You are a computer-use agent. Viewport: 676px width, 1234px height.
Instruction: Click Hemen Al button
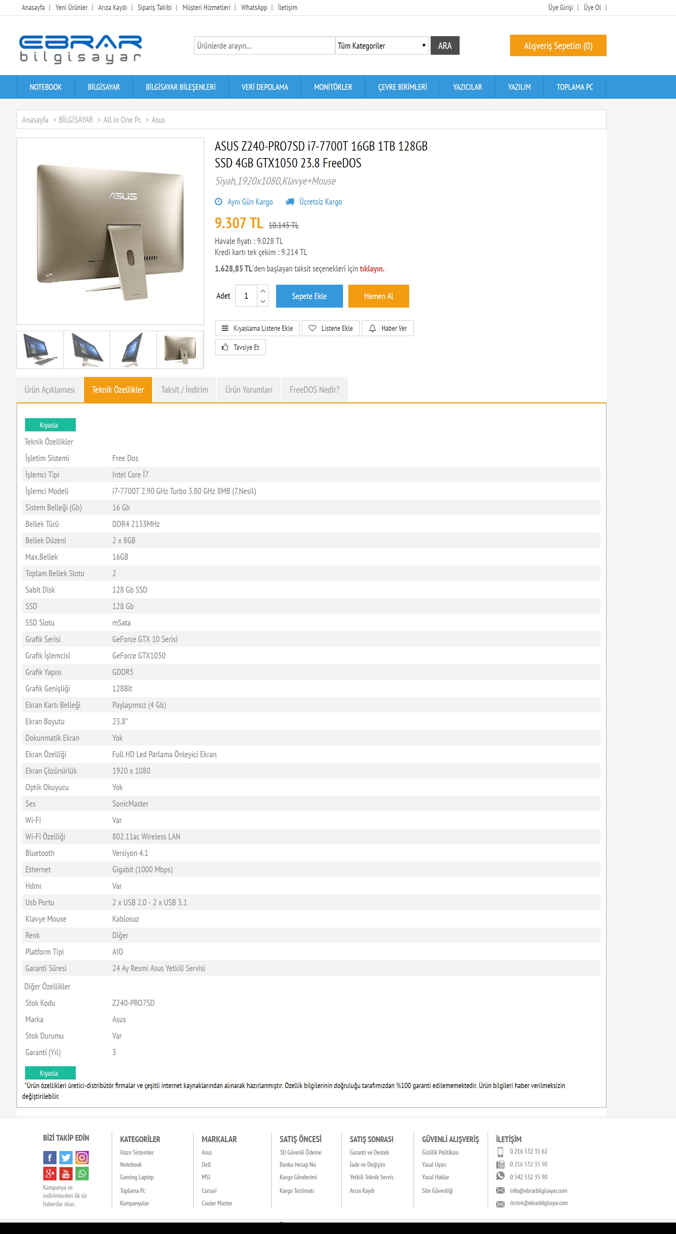(378, 296)
